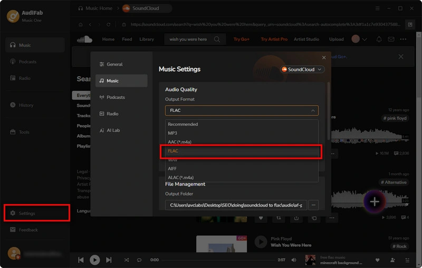Screen dimensions: 422x268
Task: Open SoundCloud Library link
Action: pos(147,39)
